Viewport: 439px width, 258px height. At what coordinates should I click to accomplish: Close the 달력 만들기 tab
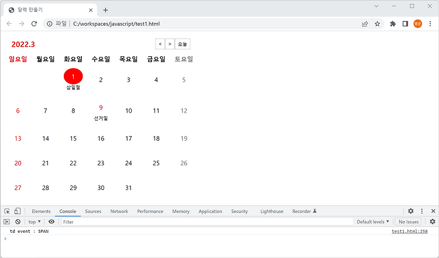91,11
